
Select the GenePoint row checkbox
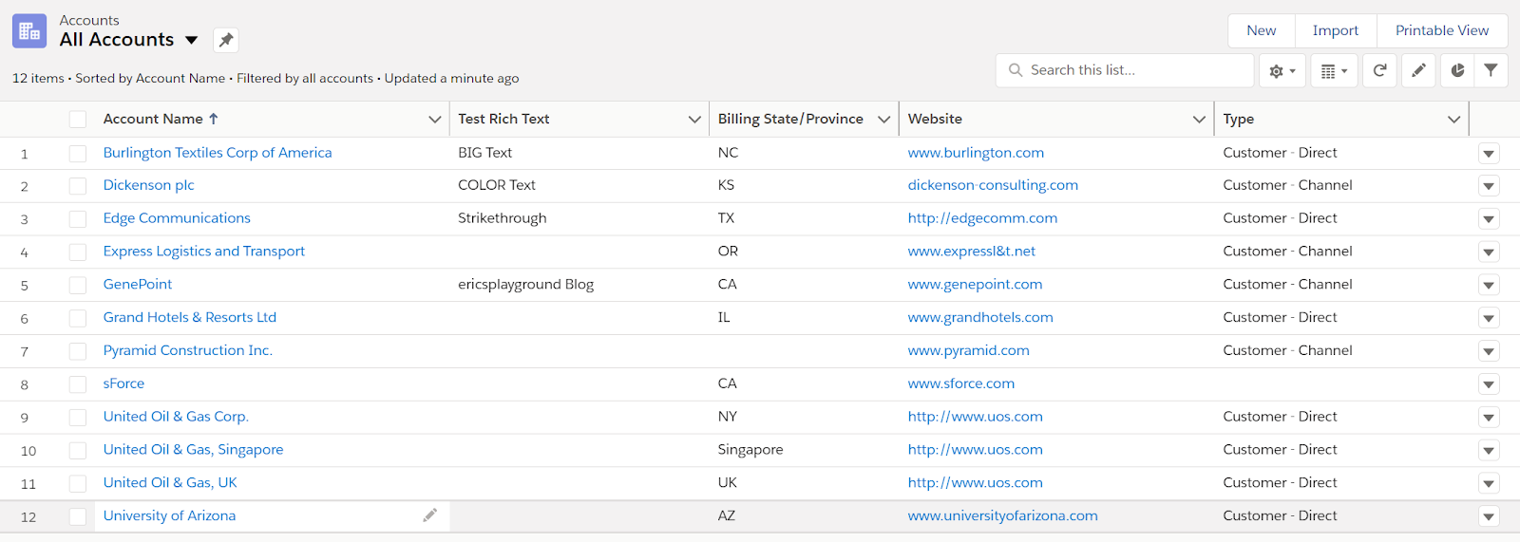point(78,285)
